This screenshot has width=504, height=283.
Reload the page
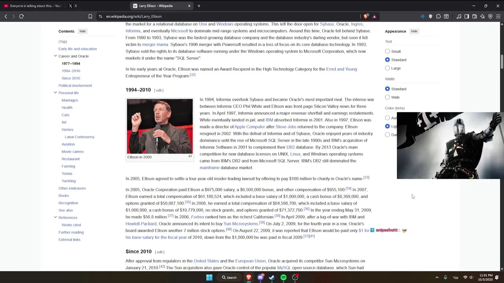(x=21, y=17)
